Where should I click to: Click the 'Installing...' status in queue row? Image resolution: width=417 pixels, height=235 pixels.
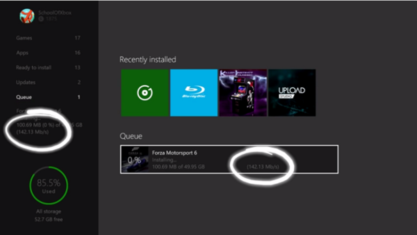point(164,160)
